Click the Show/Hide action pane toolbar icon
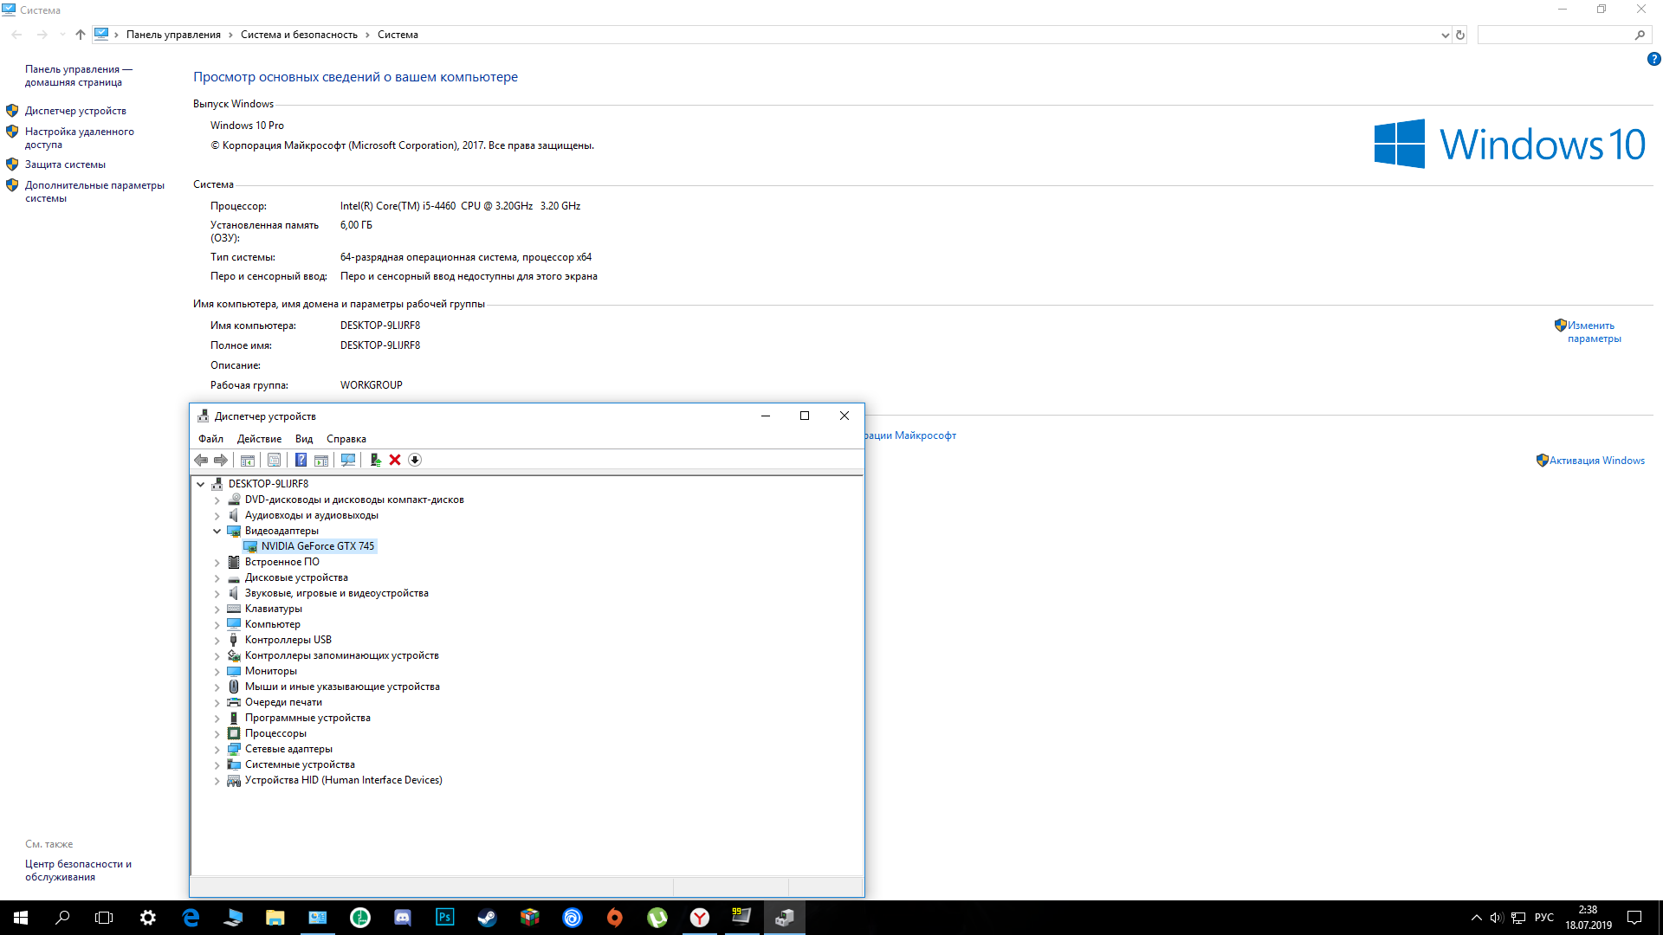The width and height of the screenshot is (1663, 935). click(321, 460)
